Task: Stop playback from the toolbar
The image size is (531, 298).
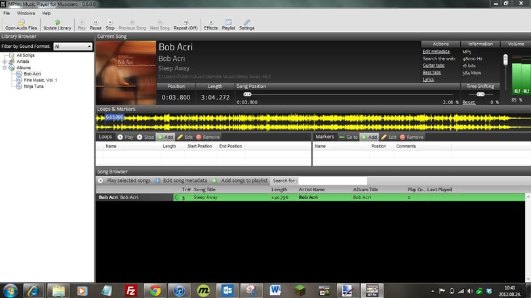Action: point(110,25)
